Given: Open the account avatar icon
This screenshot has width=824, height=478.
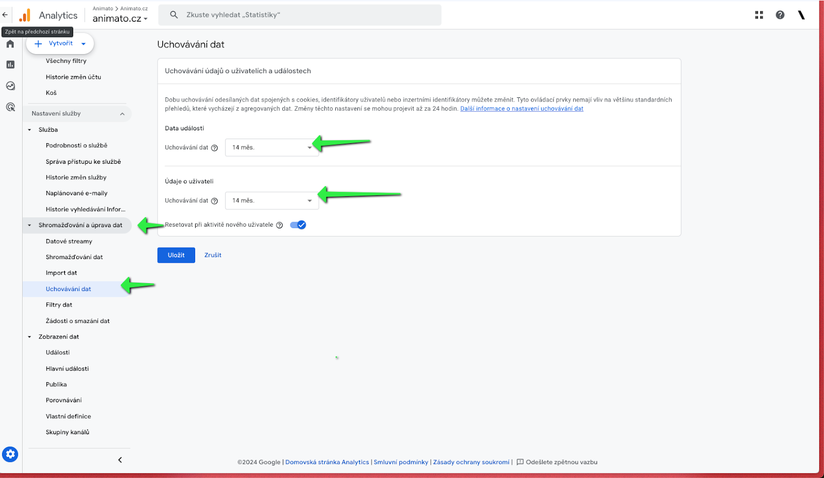Looking at the screenshot, I should pos(801,15).
